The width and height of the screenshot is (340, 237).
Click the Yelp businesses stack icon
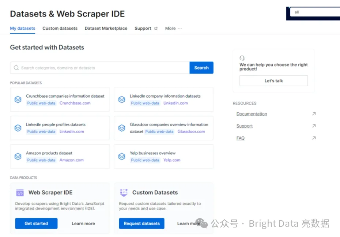[122, 157]
